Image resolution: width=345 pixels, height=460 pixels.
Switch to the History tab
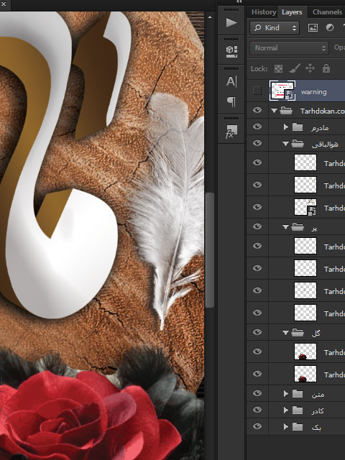point(264,12)
